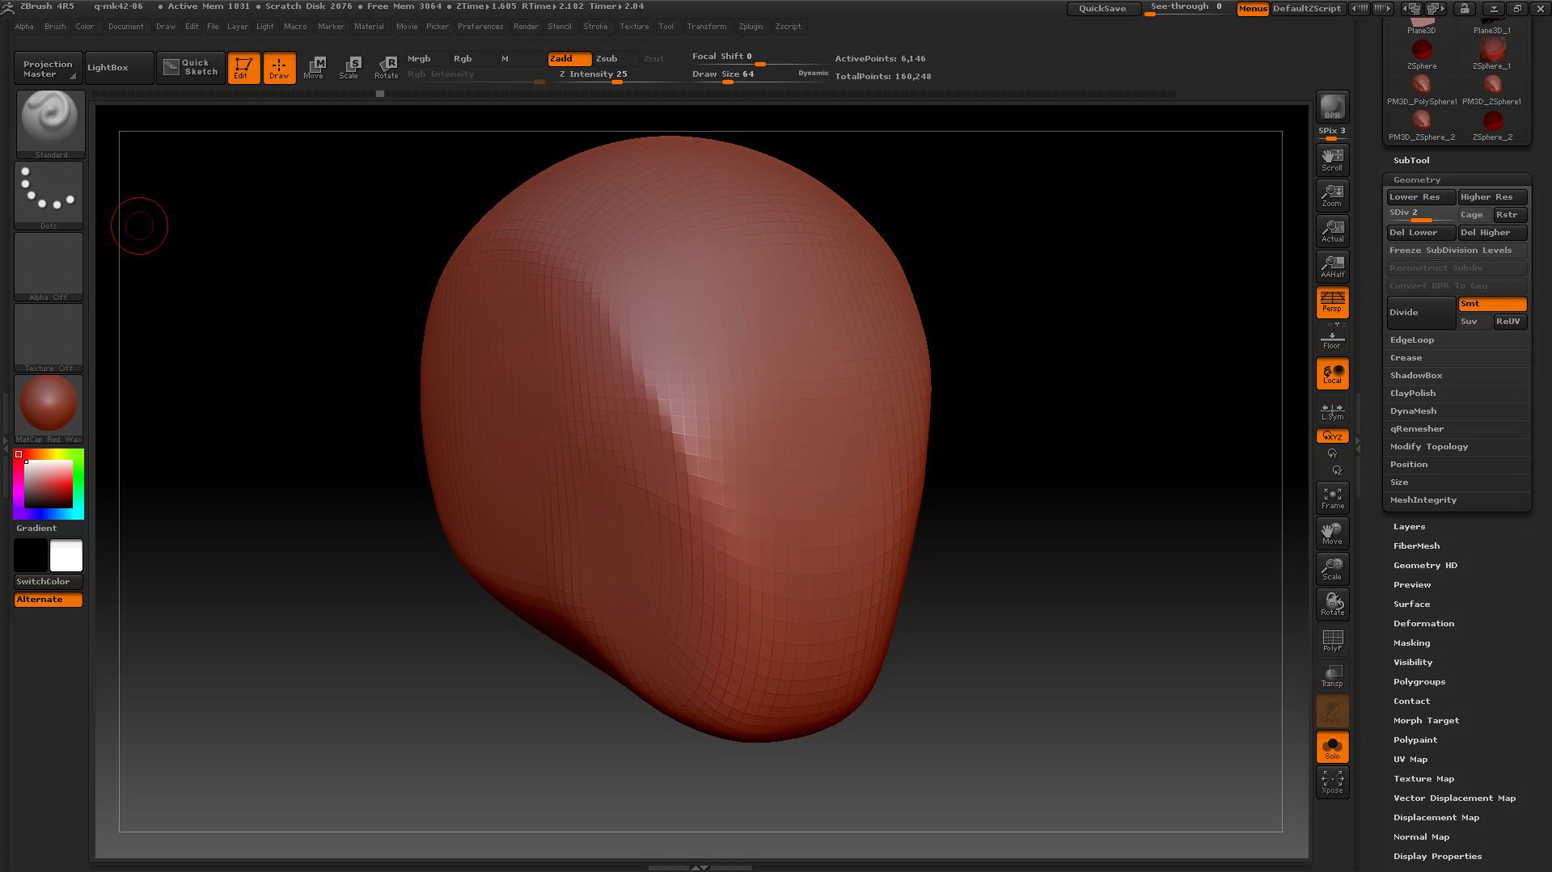The height and width of the screenshot is (872, 1552).
Task: Open the Alpha Off slot
Action: [x=49, y=267]
